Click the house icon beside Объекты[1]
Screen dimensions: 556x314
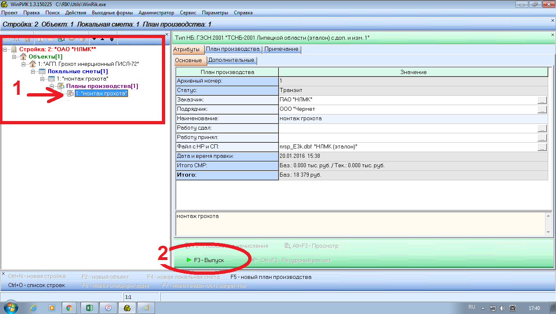click(x=23, y=56)
